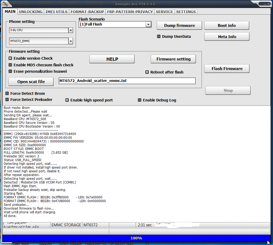Toggle Reboot after flash checkbox
Viewport: 273px width, 245px height.
click(x=147, y=72)
